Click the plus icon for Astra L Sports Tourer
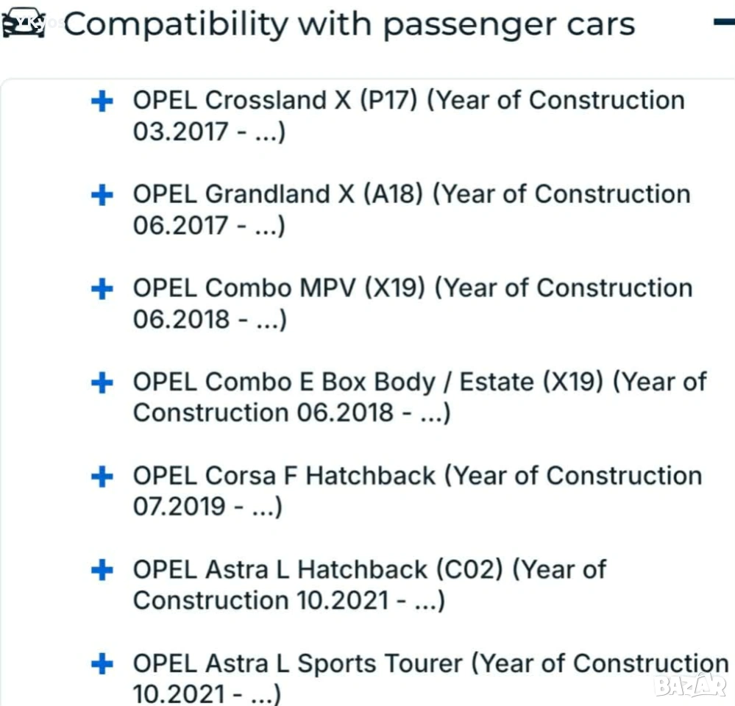 coord(102,665)
